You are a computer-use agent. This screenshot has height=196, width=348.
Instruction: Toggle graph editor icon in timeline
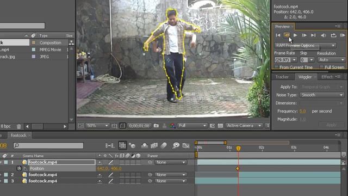[186, 145]
